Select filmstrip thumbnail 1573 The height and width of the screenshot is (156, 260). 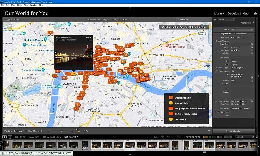point(130,145)
